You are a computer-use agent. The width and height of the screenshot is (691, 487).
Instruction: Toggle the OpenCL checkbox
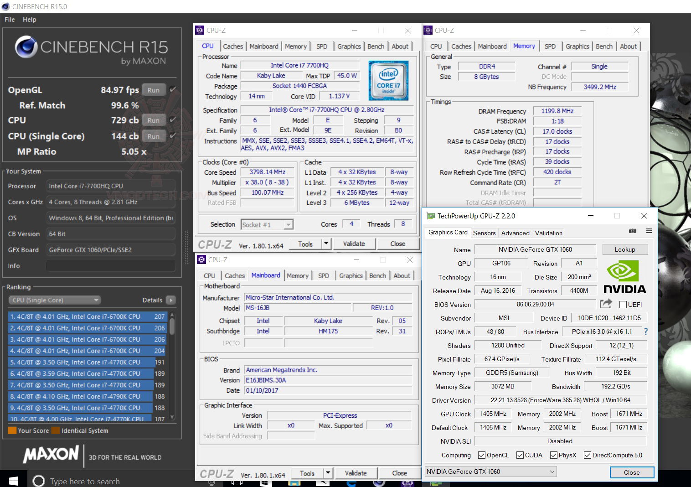pos(481,455)
